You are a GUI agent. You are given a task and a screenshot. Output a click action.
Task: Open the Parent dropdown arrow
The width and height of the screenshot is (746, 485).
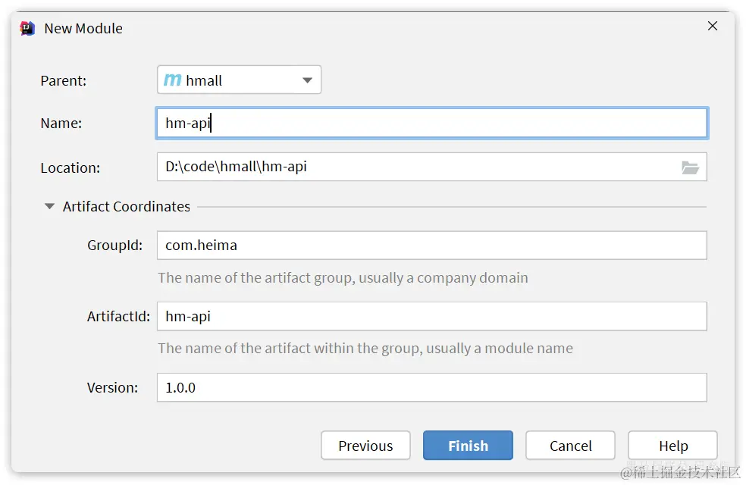[307, 80]
